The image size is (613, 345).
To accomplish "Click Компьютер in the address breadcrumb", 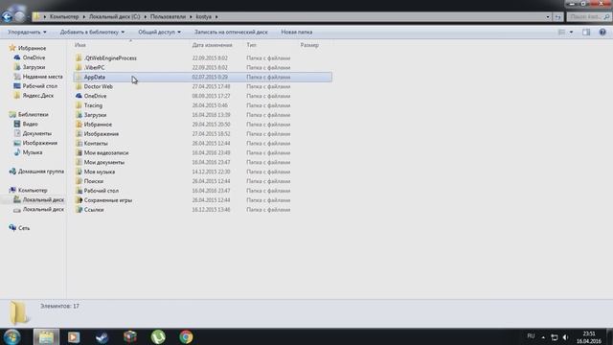I will (64, 17).
